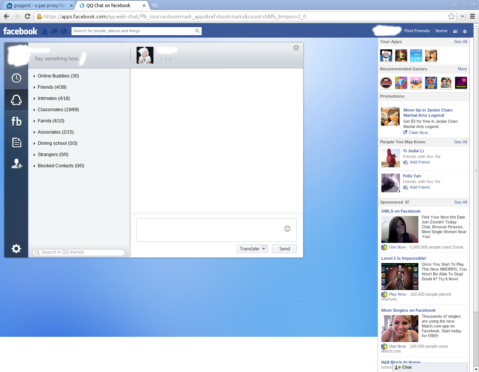This screenshot has height=372, width=479.
Task: Go to Home in Facebook header
Action: tap(441, 31)
